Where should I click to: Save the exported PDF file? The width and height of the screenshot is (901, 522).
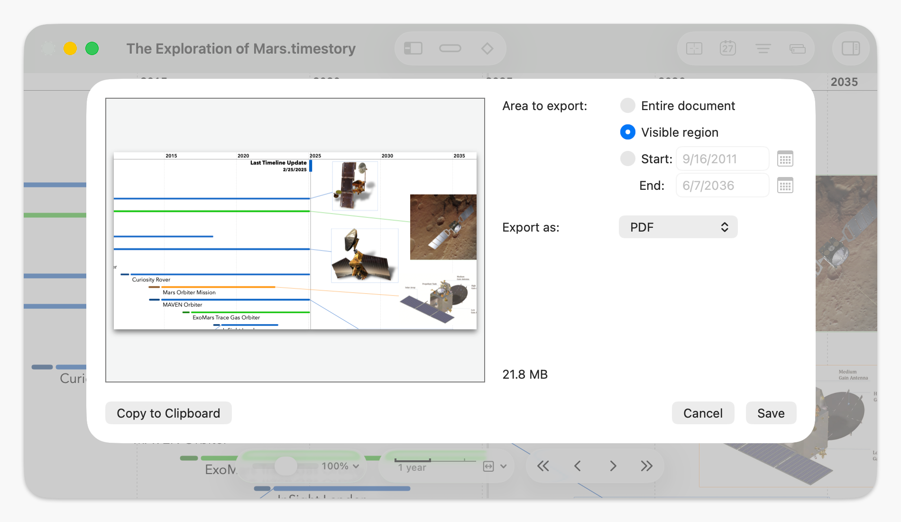pos(771,413)
